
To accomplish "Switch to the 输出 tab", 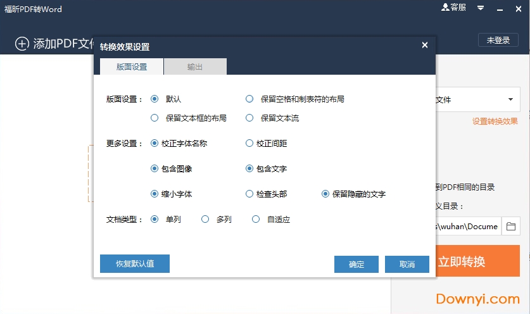I will [x=195, y=66].
